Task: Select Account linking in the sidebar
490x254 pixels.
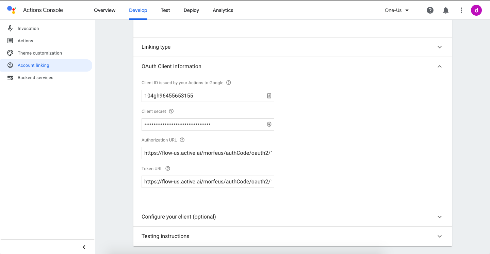Action: pos(46,65)
